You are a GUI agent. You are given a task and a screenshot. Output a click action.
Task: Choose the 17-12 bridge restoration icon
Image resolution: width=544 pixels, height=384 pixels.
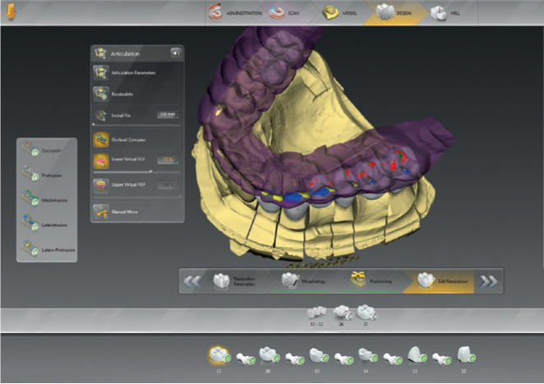pos(317,312)
